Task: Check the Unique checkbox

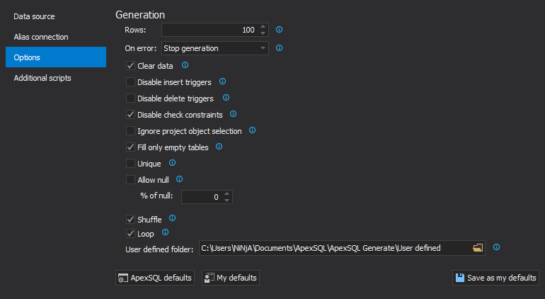Action: 130,163
